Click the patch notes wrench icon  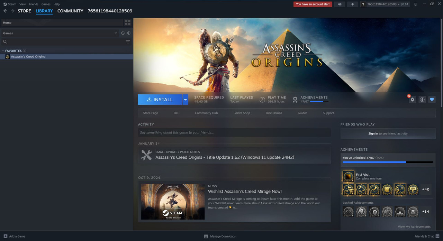pos(146,155)
